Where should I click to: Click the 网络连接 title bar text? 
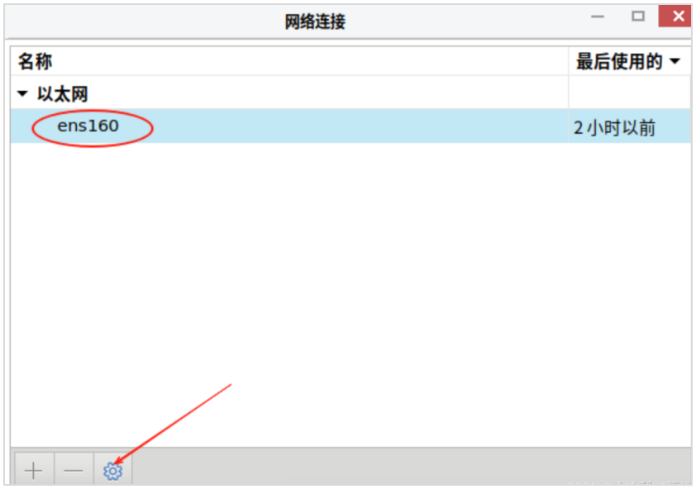point(315,21)
